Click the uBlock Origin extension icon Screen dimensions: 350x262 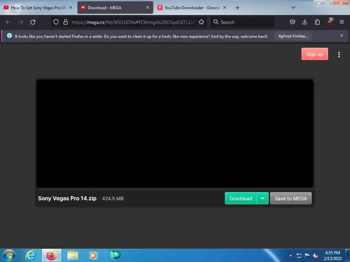[330, 21]
